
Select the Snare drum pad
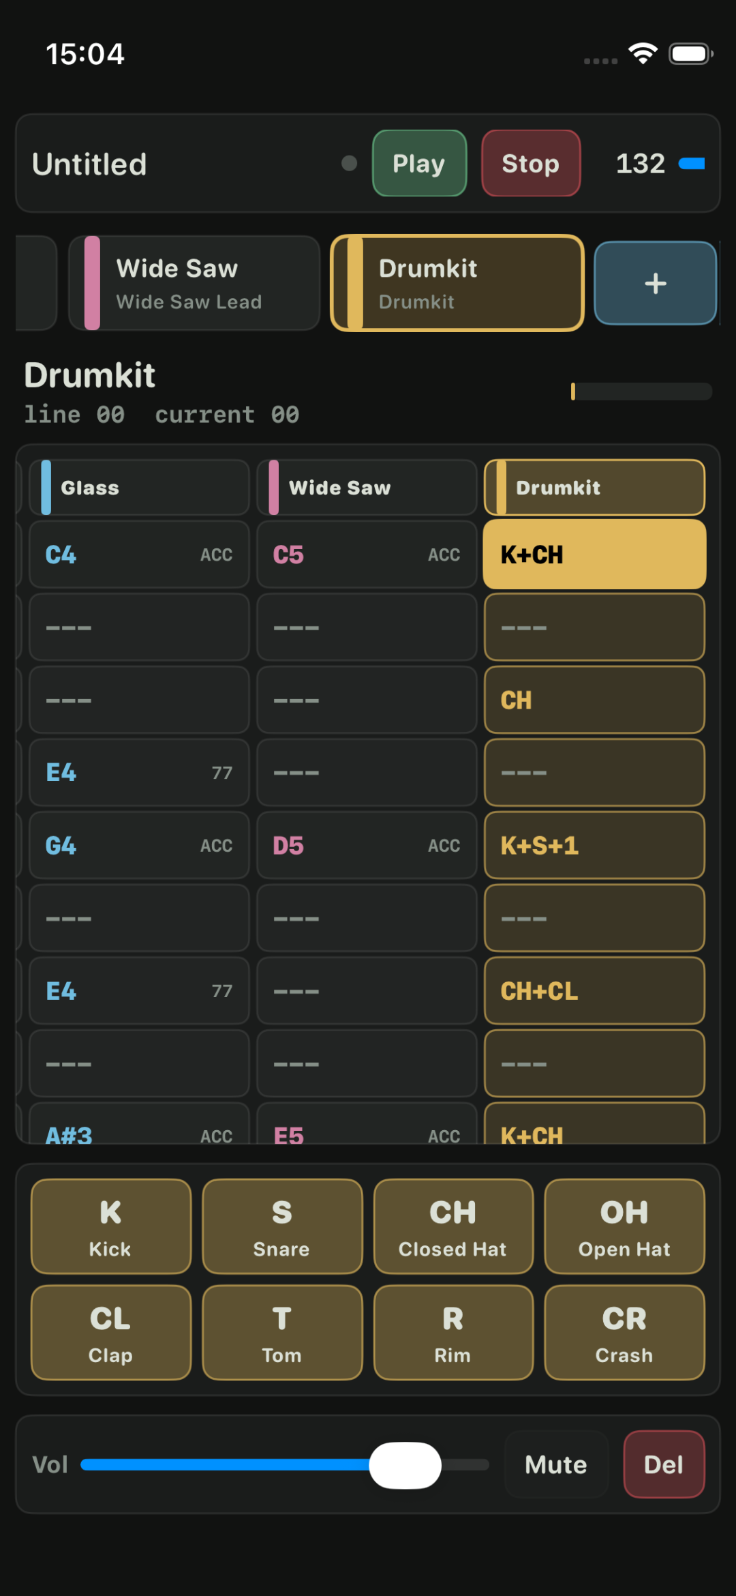pos(281,1226)
